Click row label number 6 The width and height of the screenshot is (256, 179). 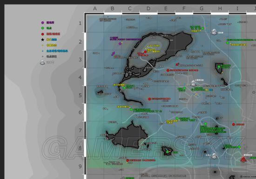pyautogui.click(x=80, y=113)
